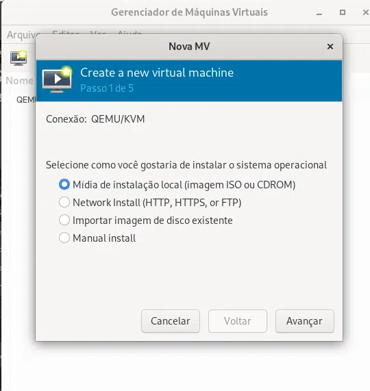370x391 pixels.
Task: Click the monitor wizard icon in the header
Action: click(x=57, y=80)
